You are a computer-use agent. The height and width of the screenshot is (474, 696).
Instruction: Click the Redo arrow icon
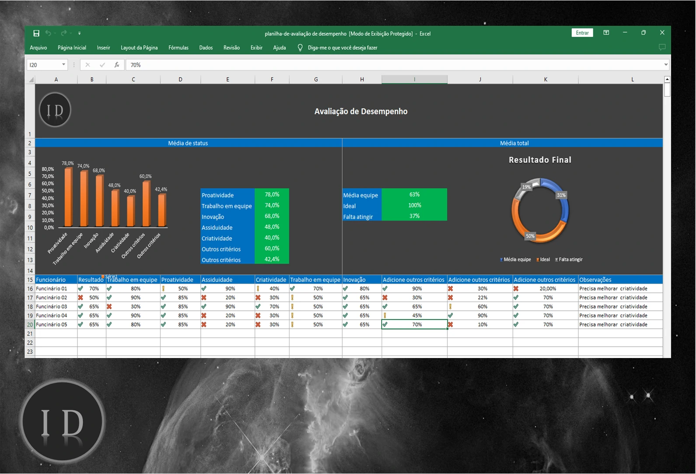coord(64,33)
